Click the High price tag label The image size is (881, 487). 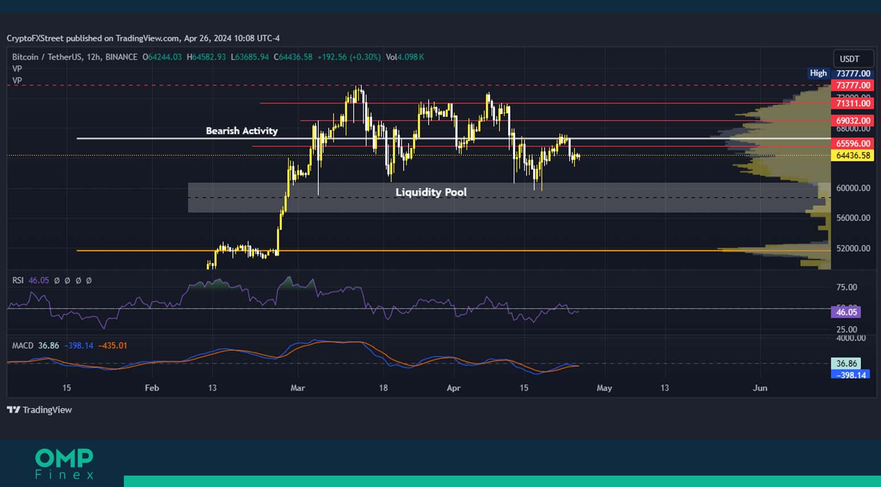click(818, 73)
